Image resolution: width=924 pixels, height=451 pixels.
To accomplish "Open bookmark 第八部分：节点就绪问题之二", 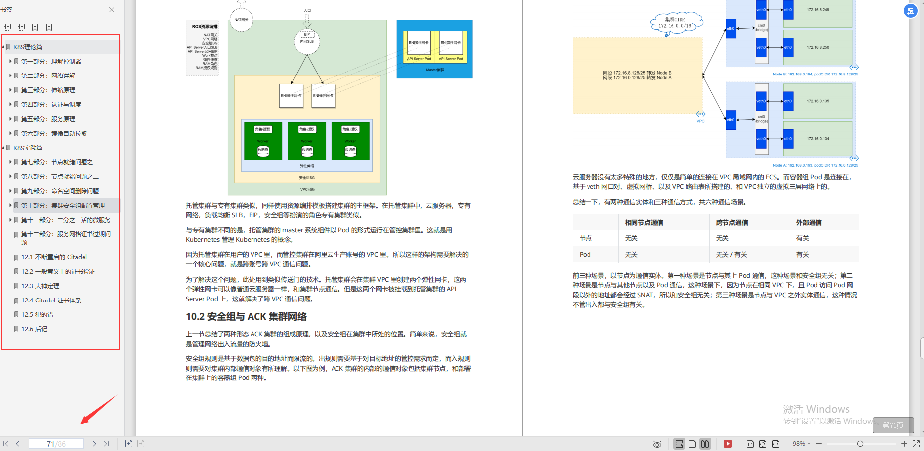I will [60, 177].
